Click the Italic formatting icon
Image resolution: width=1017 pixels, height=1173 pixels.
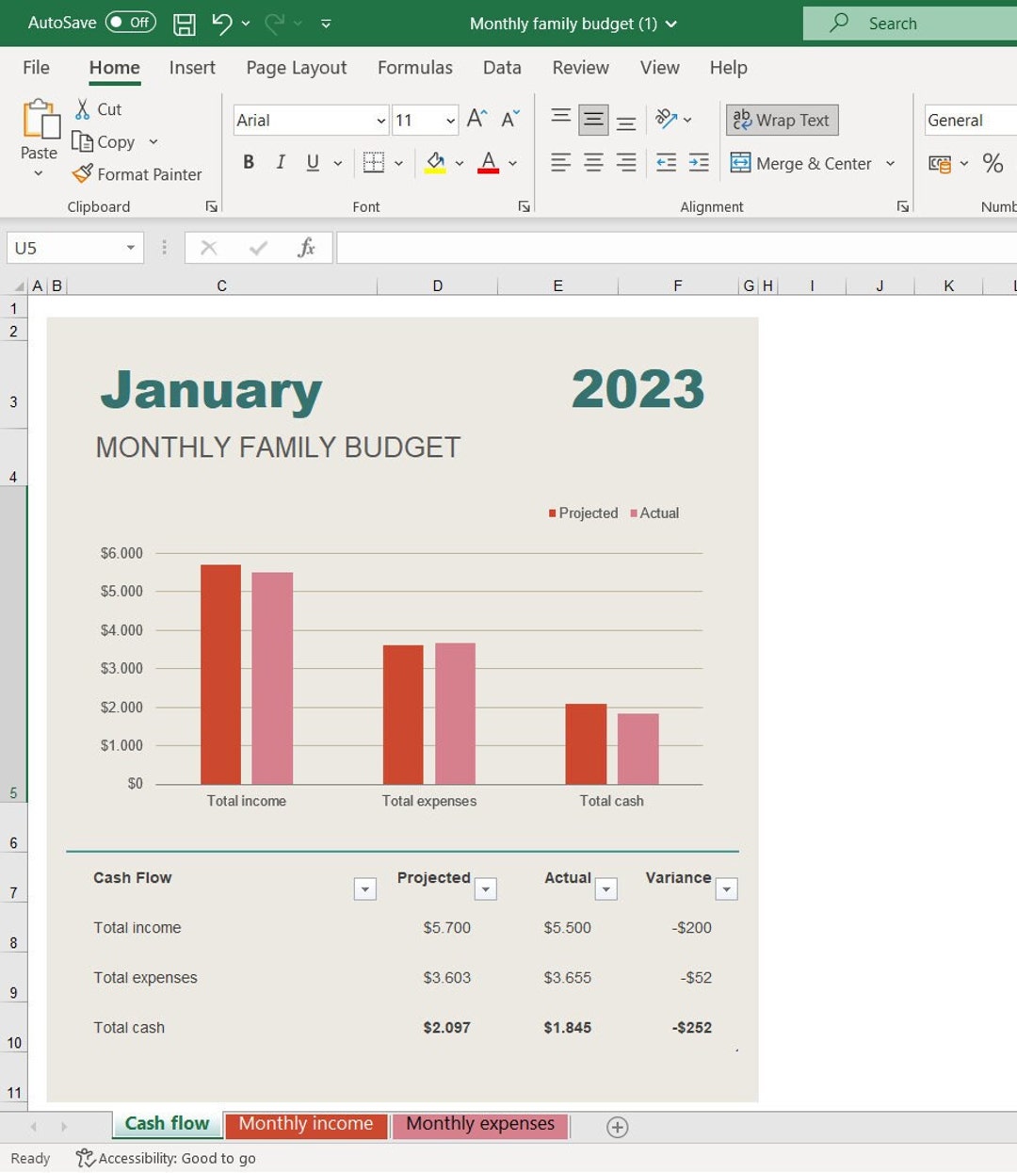coord(280,162)
